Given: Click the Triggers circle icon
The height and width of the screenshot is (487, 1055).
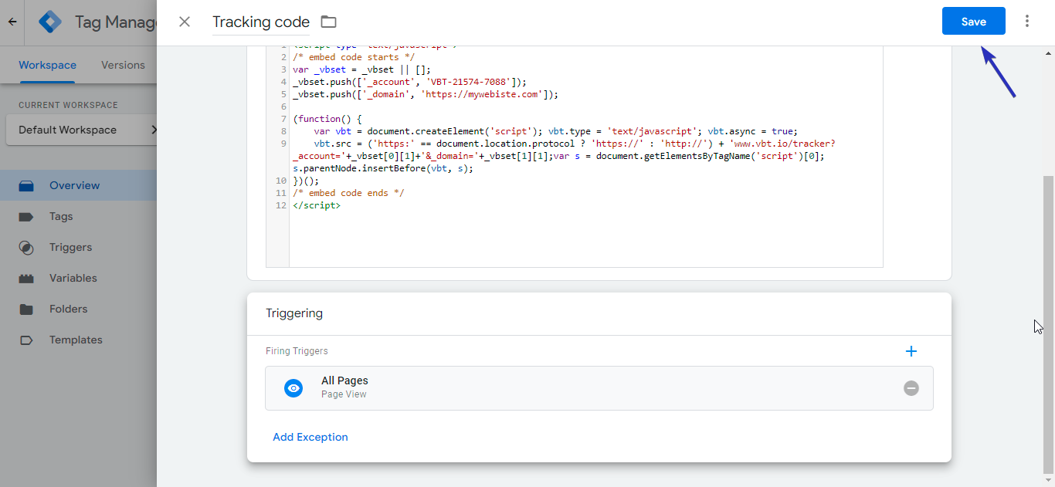Looking at the screenshot, I should tap(26, 248).
